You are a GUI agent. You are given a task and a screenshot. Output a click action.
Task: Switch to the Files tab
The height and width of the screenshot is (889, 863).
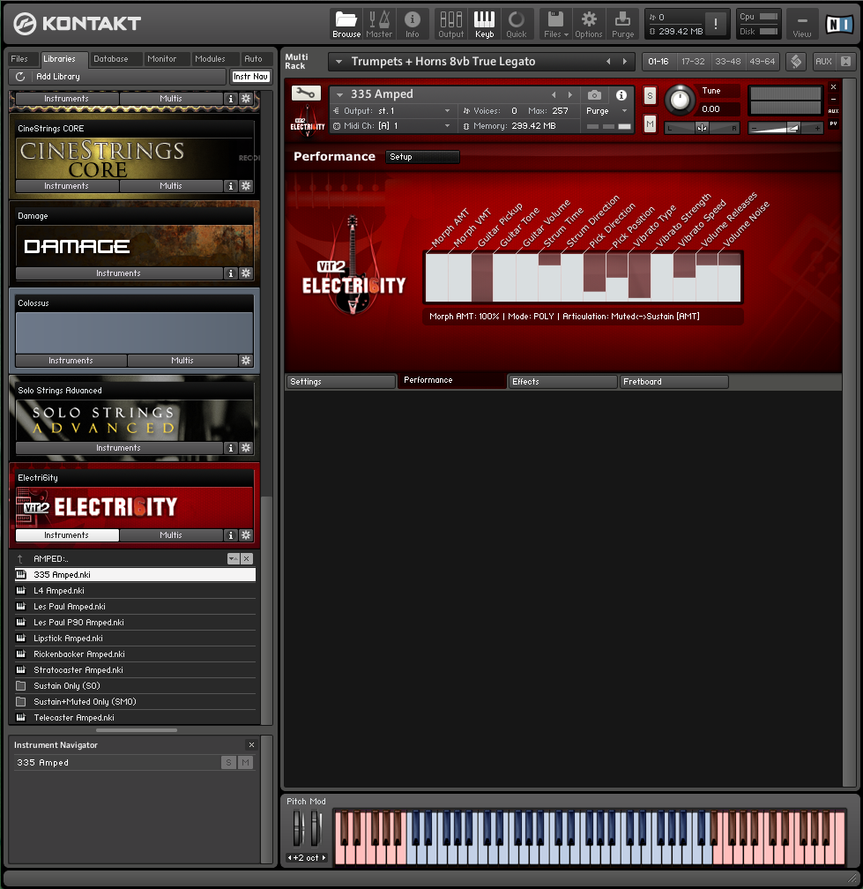point(19,59)
